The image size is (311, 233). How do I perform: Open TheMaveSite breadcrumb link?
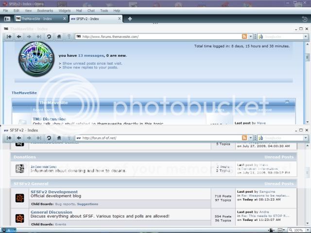point(24,93)
